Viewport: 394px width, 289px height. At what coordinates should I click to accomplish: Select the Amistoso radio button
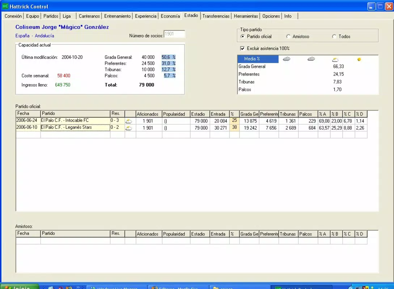coord(288,36)
